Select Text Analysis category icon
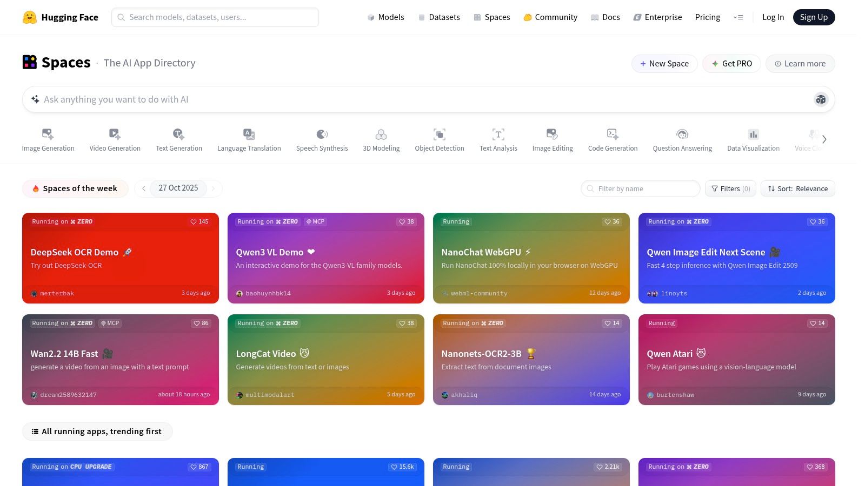 coord(498,134)
